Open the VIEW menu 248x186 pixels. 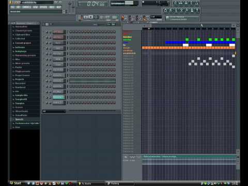[35, 7]
